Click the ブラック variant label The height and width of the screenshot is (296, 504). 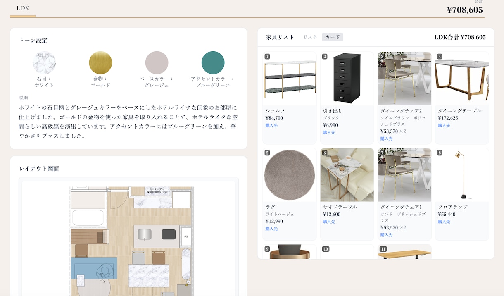point(331,118)
